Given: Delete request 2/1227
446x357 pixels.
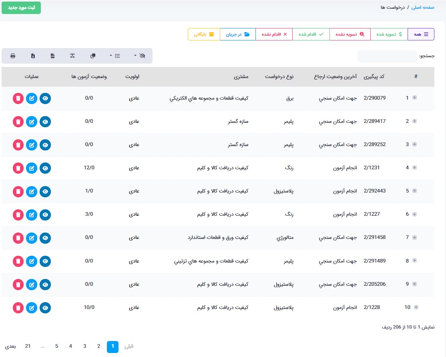Looking at the screenshot, I should tap(18, 215).
